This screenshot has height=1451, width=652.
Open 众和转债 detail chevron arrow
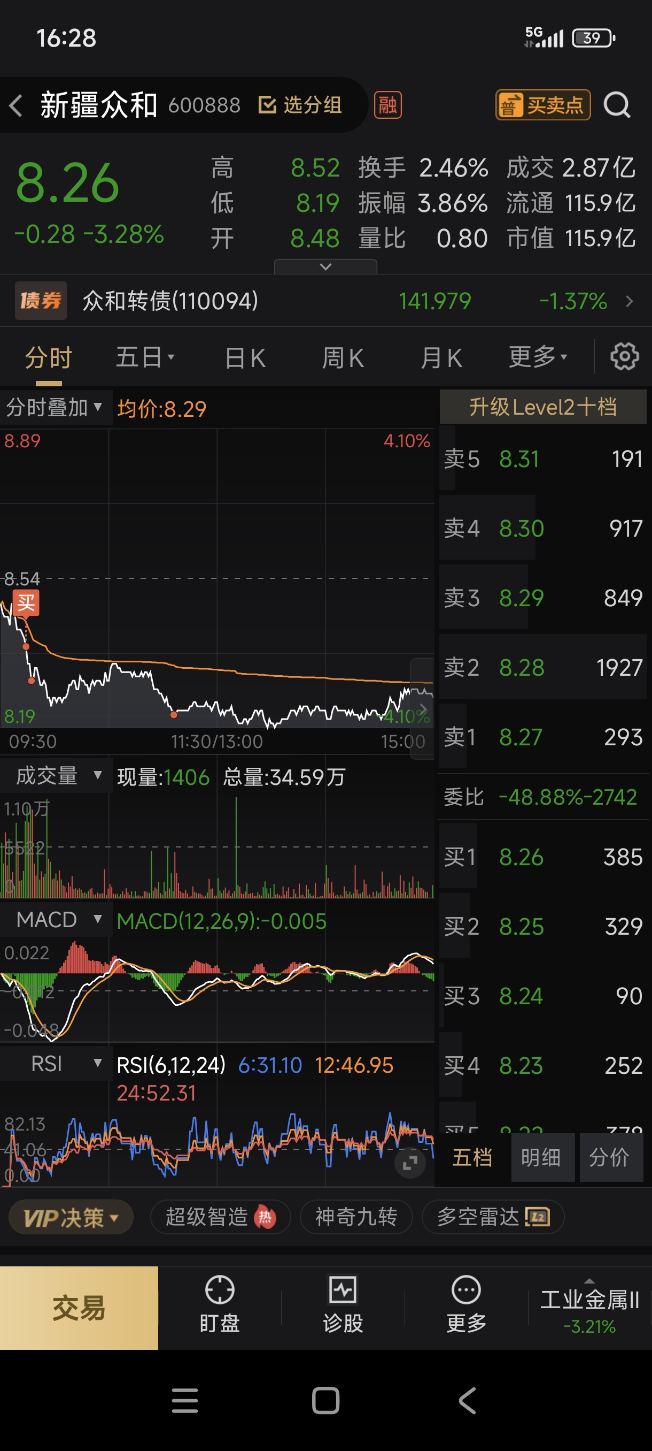(629, 301)
